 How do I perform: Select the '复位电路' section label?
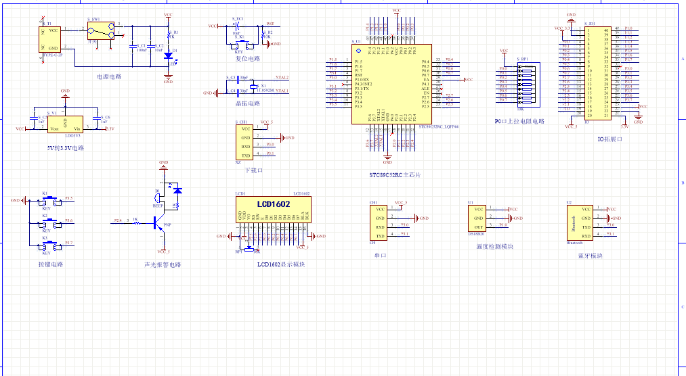pos(248,59)
